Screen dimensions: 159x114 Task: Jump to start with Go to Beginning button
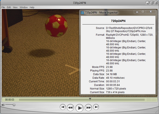(63, 107)
